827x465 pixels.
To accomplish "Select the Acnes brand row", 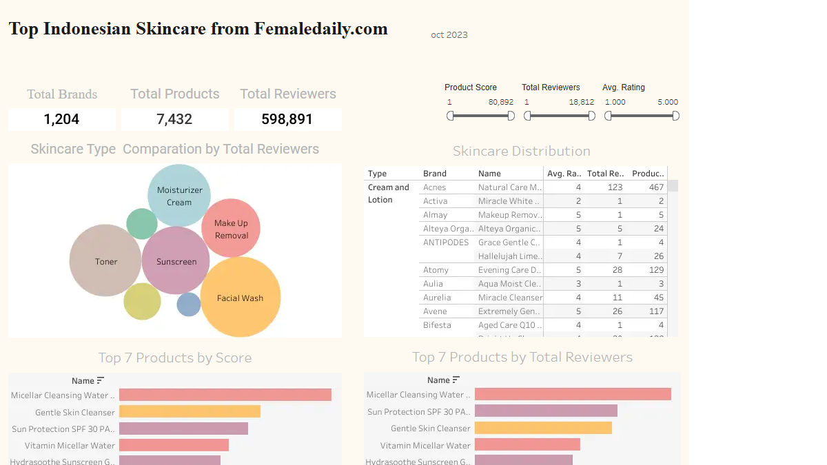I will pos(434,187).
